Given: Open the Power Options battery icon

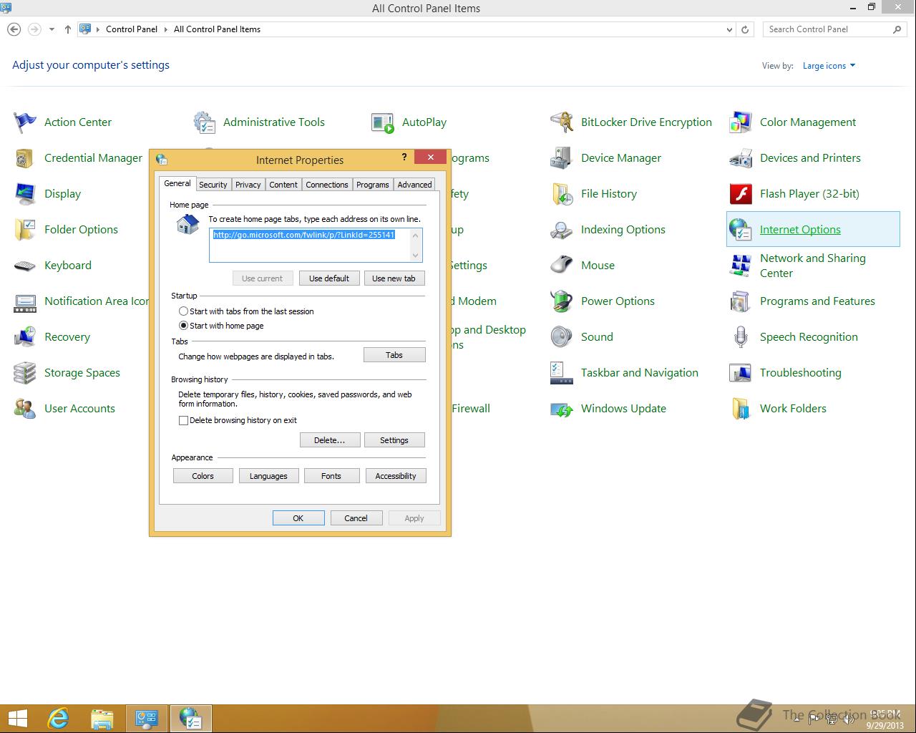Looking at the screenshot, I should [x=562, y=301].
